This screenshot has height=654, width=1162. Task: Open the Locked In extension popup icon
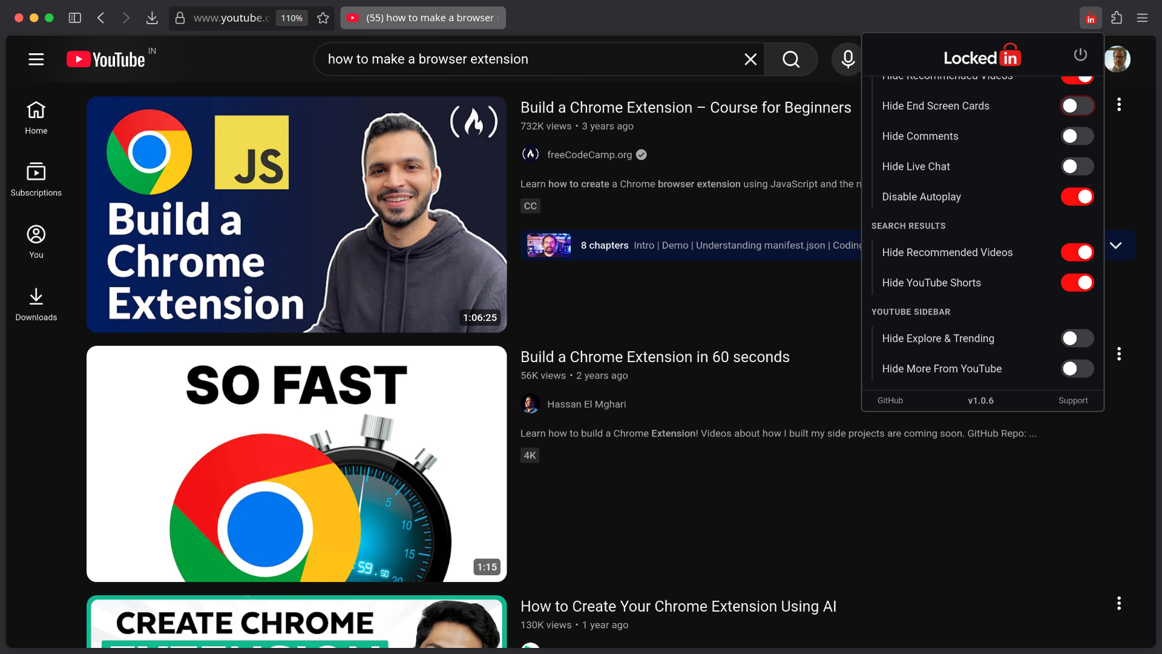(1091, 18)
